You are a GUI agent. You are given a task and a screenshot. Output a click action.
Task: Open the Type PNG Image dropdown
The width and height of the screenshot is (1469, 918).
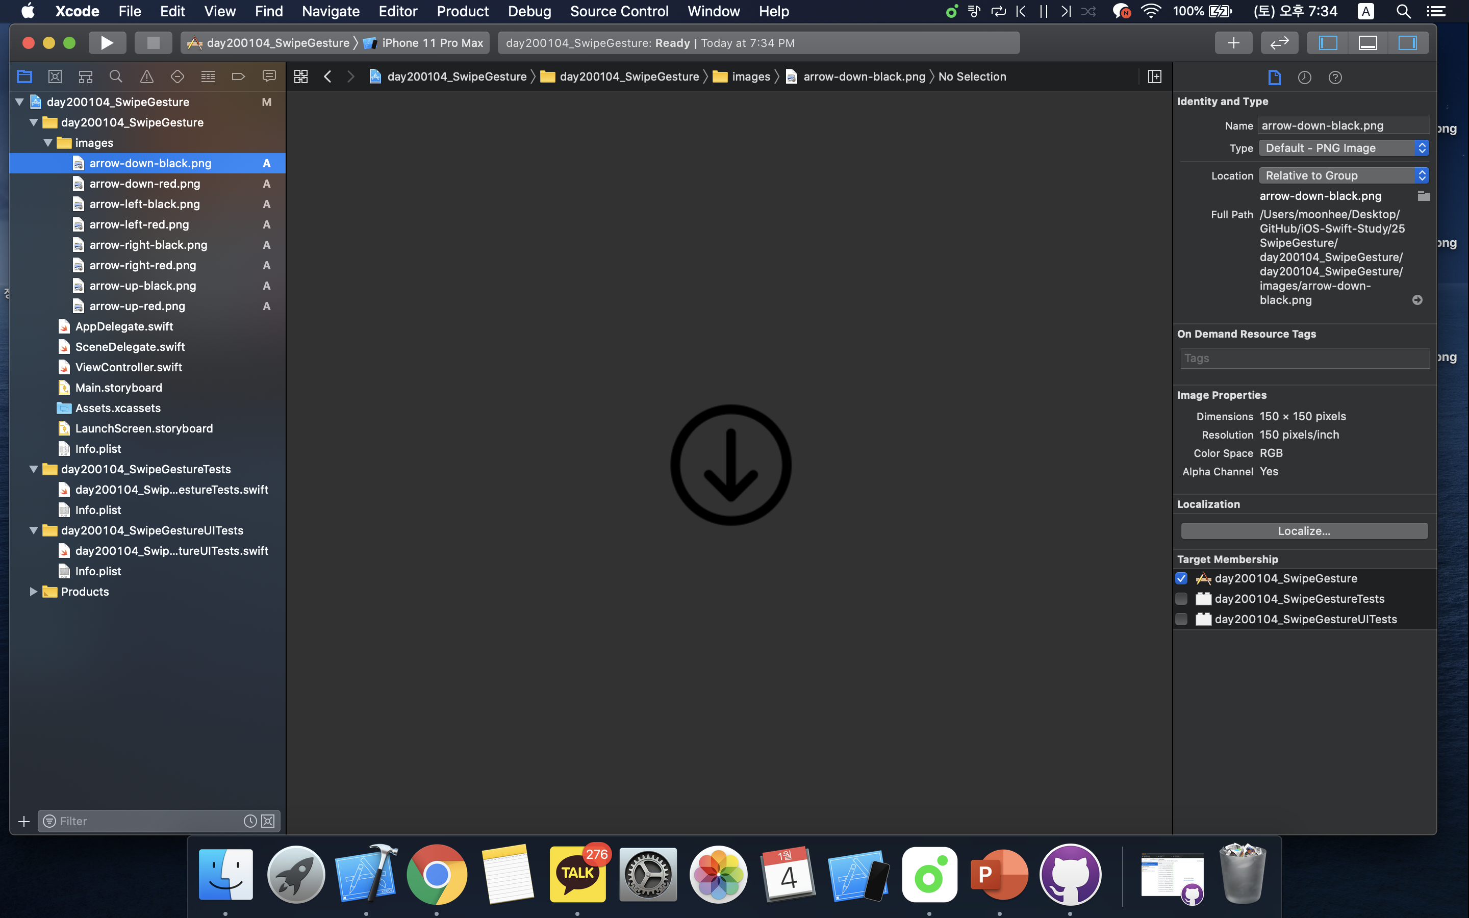[1343, 148]
